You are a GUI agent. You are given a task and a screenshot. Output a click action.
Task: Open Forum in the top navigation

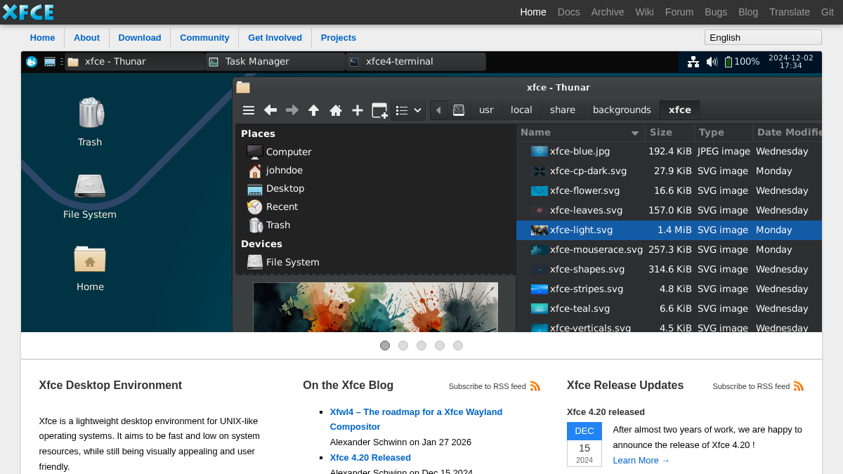[x=679, y=12]
